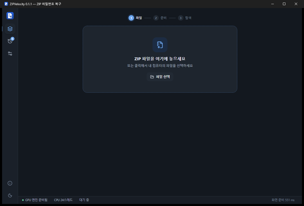
Task: Toggle dark mode moon icon
Action: pyautogui.click(x=10, y=195)
